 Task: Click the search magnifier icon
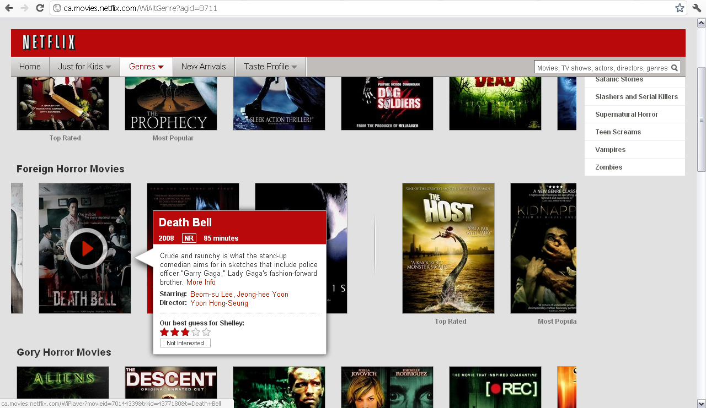tap(674, 67)
